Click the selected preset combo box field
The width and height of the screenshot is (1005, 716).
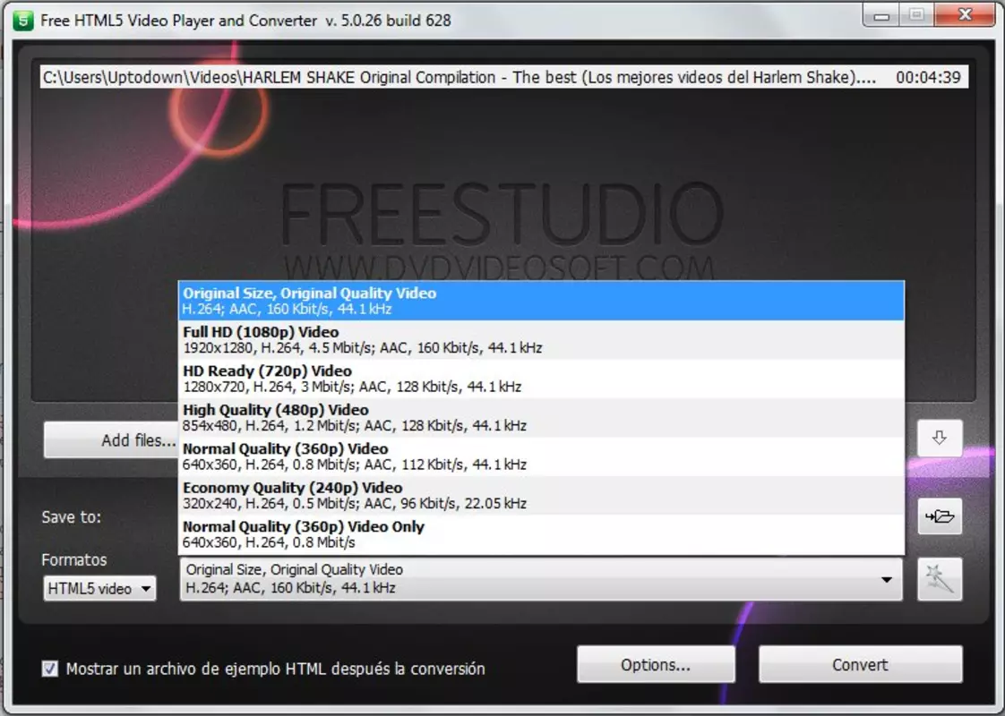[541, 579]
